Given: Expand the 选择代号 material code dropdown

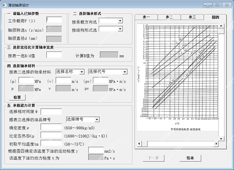Looking at the screenshot, I should click(125, 72).
